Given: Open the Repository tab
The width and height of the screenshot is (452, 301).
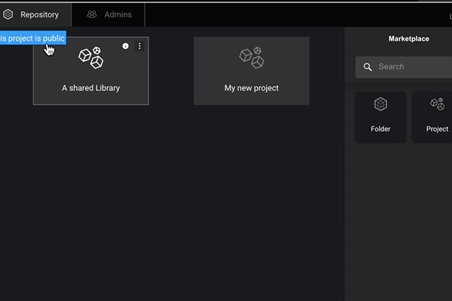Looking at the screenshot, I should pos(39,14).
